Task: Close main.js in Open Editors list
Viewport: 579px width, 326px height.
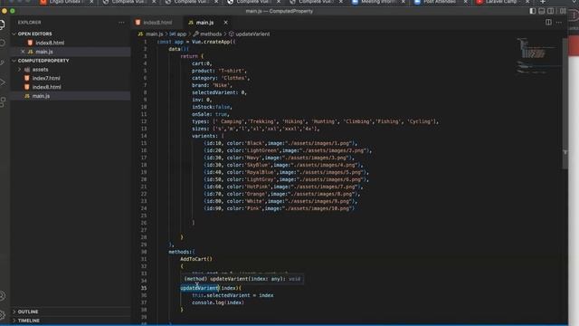Action: [x=23, y=52]
